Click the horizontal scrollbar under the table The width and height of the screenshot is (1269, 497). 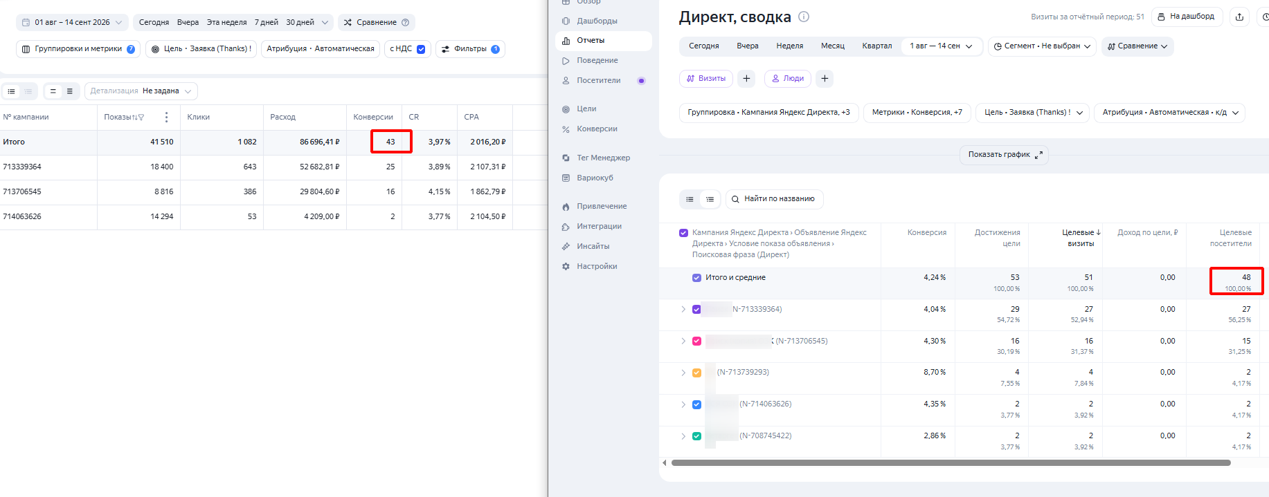[x=951, y=463]
